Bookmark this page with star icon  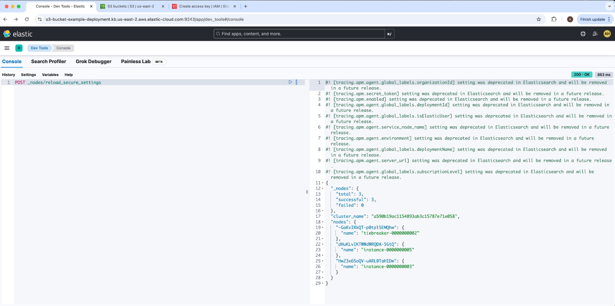pyautogui.click(x=539, y=19)
